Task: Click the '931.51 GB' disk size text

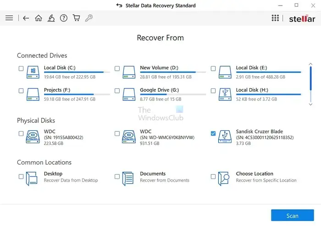Action: tap(149, 143)
